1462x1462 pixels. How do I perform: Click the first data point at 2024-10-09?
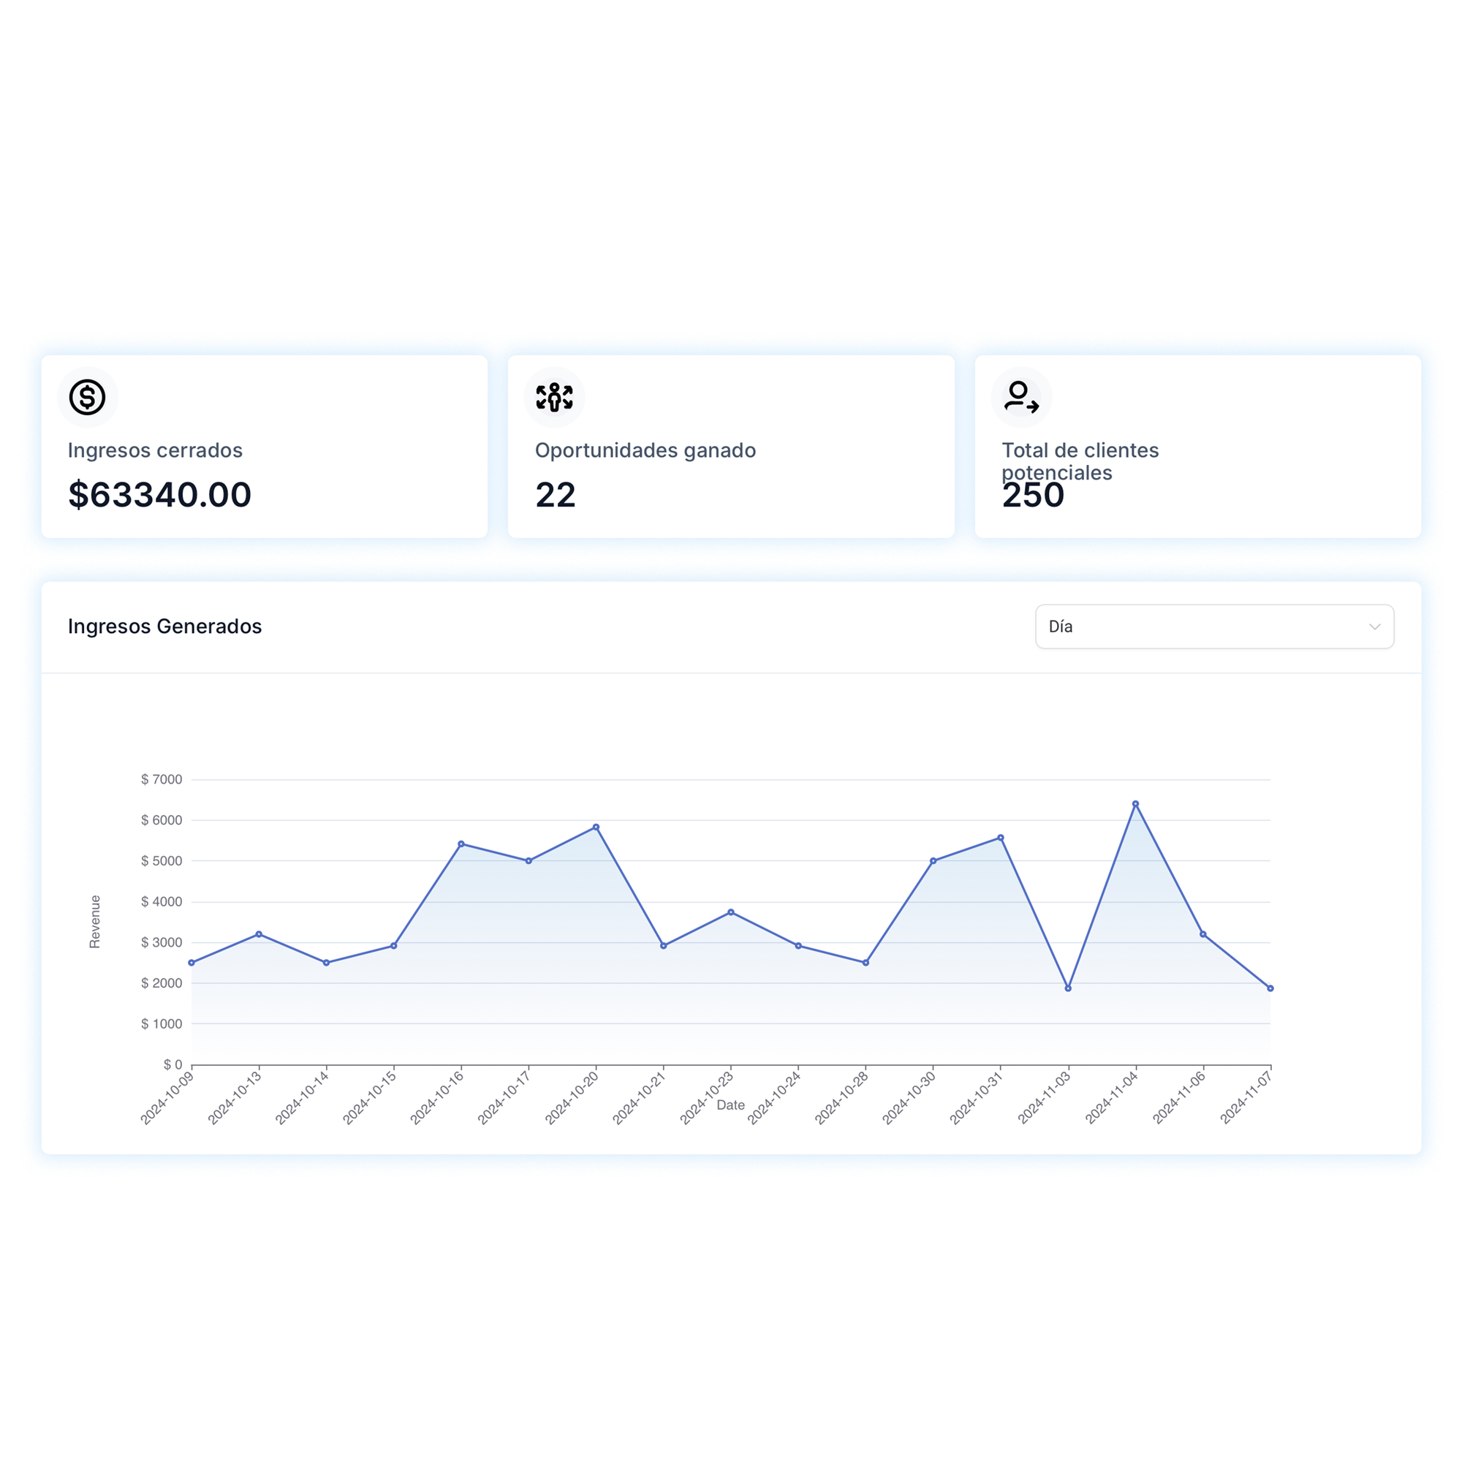tap(192, 963)
